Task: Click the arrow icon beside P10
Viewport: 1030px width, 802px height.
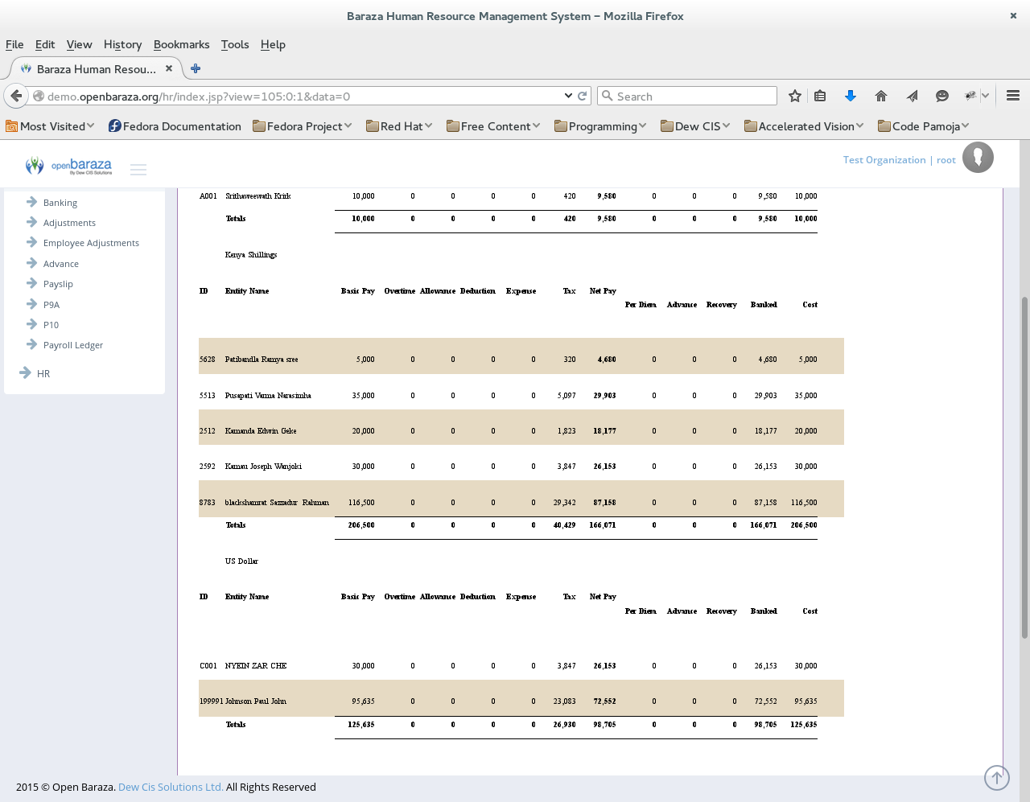Action: pos(32,324)
